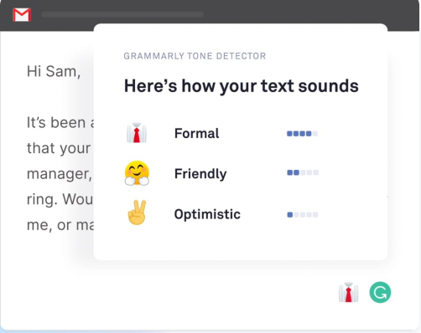
Task: Select the Optimistic tone label
Action: (207, 214)
